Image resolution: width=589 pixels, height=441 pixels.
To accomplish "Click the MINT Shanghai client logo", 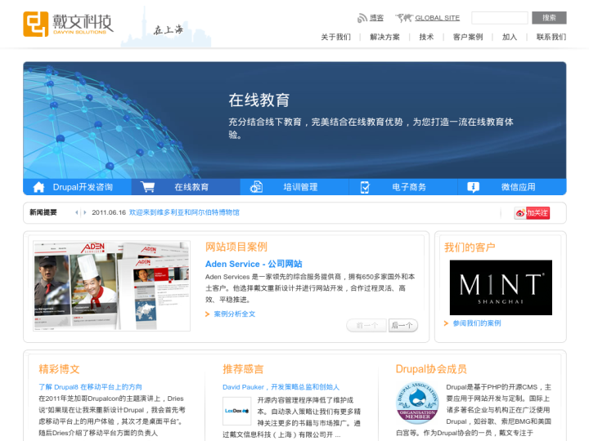I will pos(501,287).
